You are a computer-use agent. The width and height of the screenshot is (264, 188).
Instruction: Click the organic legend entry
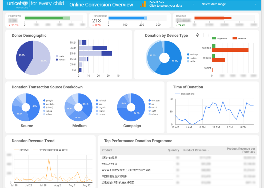[101, 107]
